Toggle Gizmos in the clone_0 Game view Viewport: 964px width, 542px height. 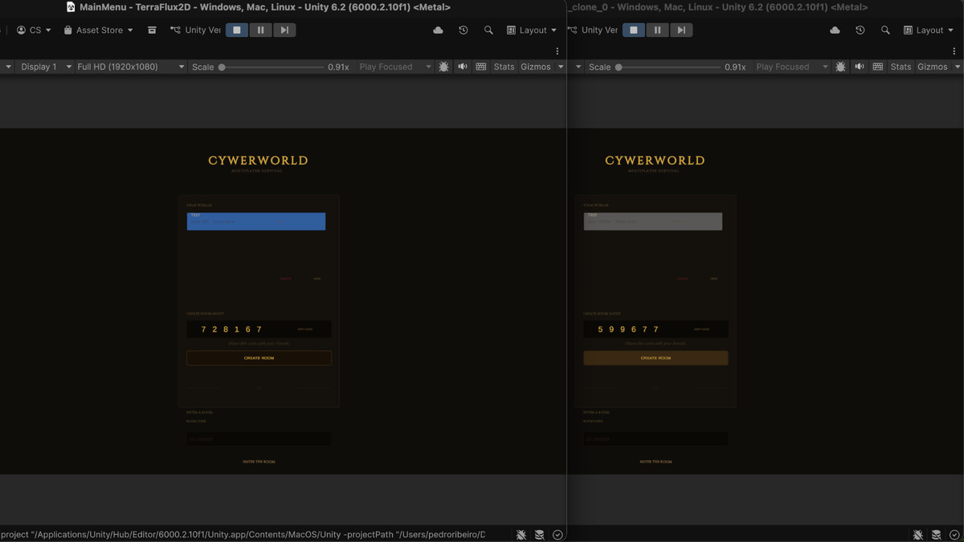coord(933,67)
